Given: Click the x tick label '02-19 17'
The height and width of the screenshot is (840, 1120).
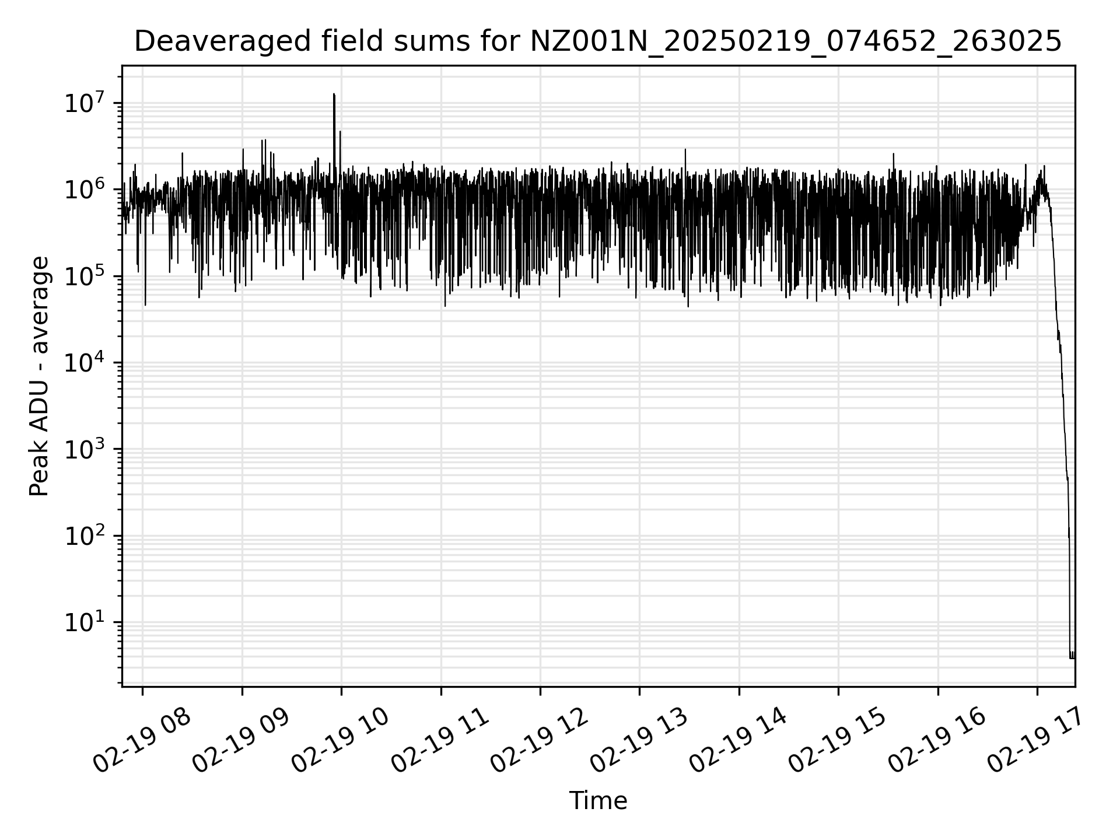Looking at the screenshot, I should pyautogui.click(x=1037, y=741).
